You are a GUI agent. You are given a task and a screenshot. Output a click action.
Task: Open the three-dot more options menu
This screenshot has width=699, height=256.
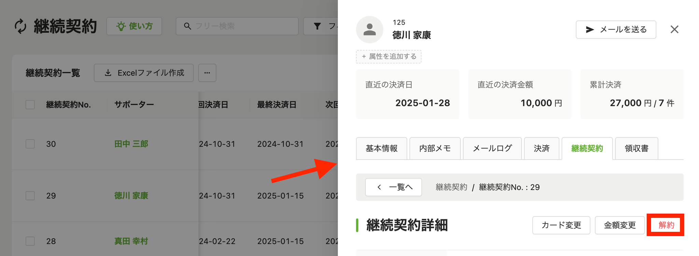207,73
